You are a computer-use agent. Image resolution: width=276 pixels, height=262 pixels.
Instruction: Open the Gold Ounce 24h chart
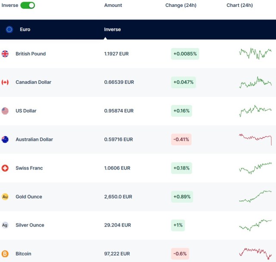(255, 196)
